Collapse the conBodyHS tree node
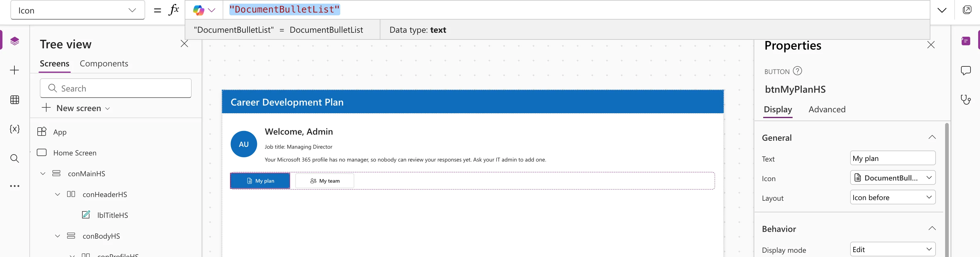 click(x=58, y=236)
